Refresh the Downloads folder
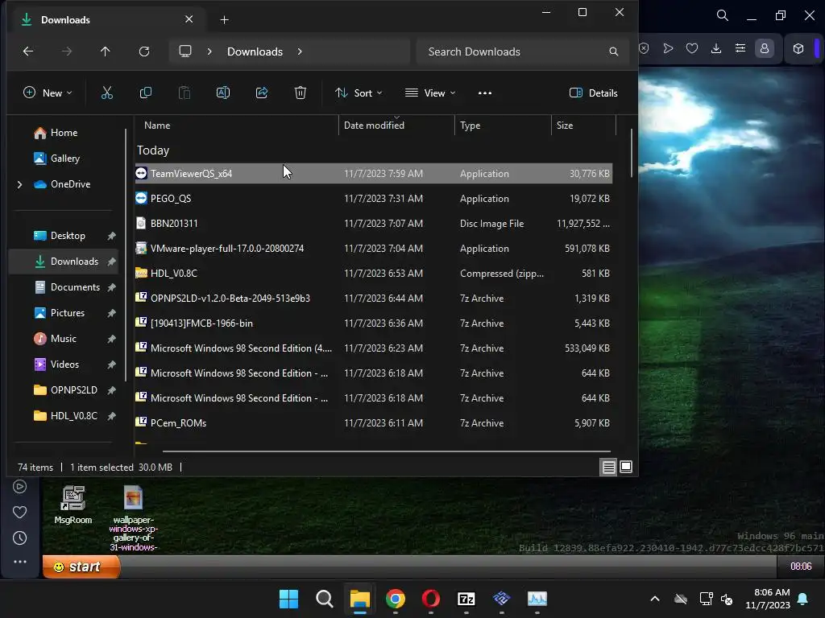825x618 pixels. 143,51
